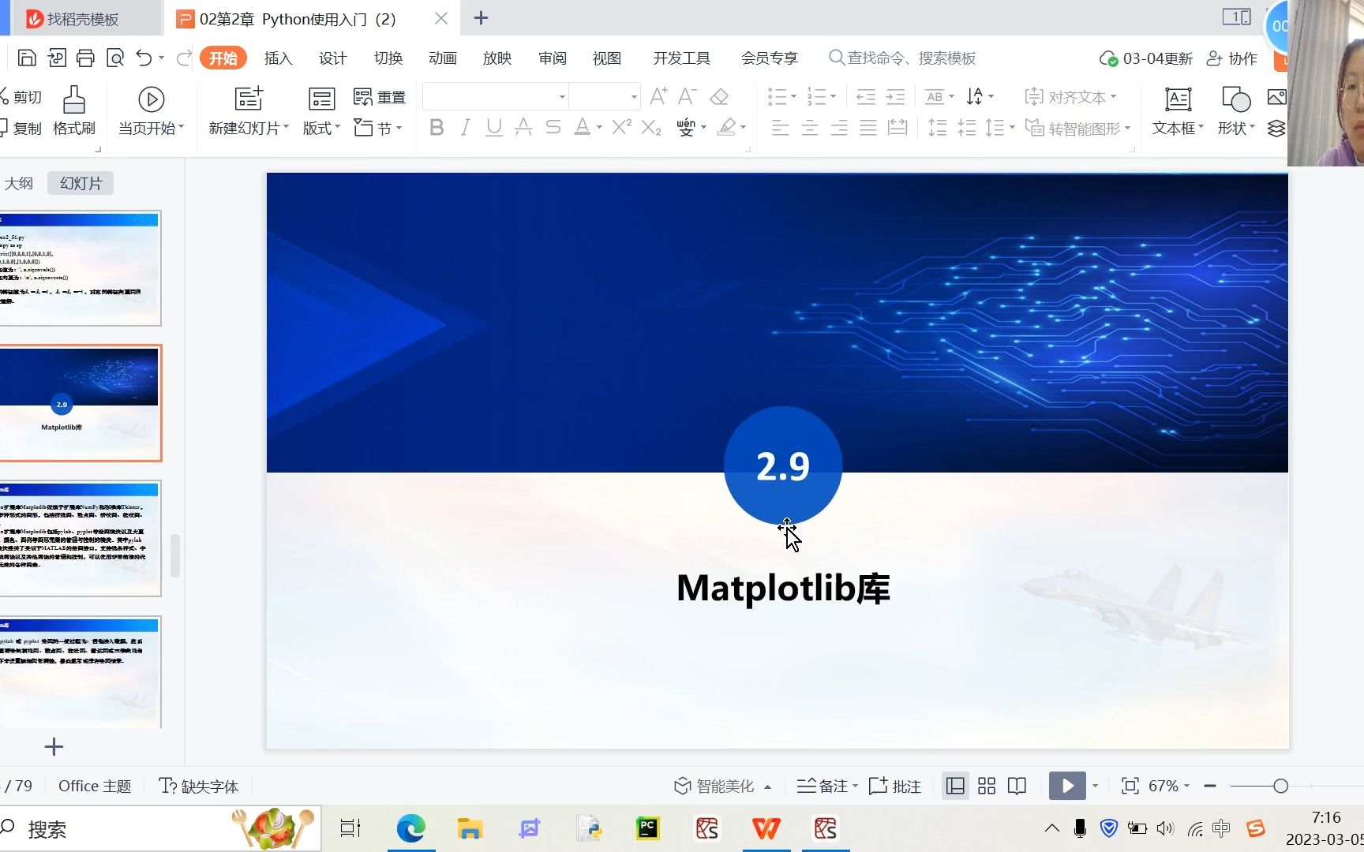1364x852 pixels.
Task: Switch to the 插入 ribbon tab
Action: (278, 58)
